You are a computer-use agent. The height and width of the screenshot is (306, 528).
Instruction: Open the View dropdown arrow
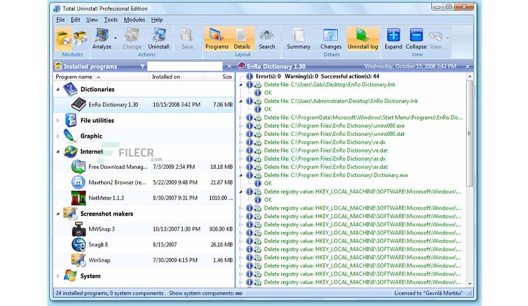tap(448, 38)
